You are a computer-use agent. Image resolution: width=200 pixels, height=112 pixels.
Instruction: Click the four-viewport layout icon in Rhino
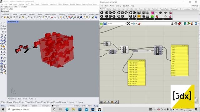49,17
